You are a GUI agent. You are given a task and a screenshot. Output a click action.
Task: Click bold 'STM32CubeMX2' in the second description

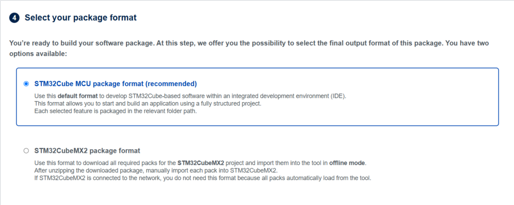(x=201, y=163)
